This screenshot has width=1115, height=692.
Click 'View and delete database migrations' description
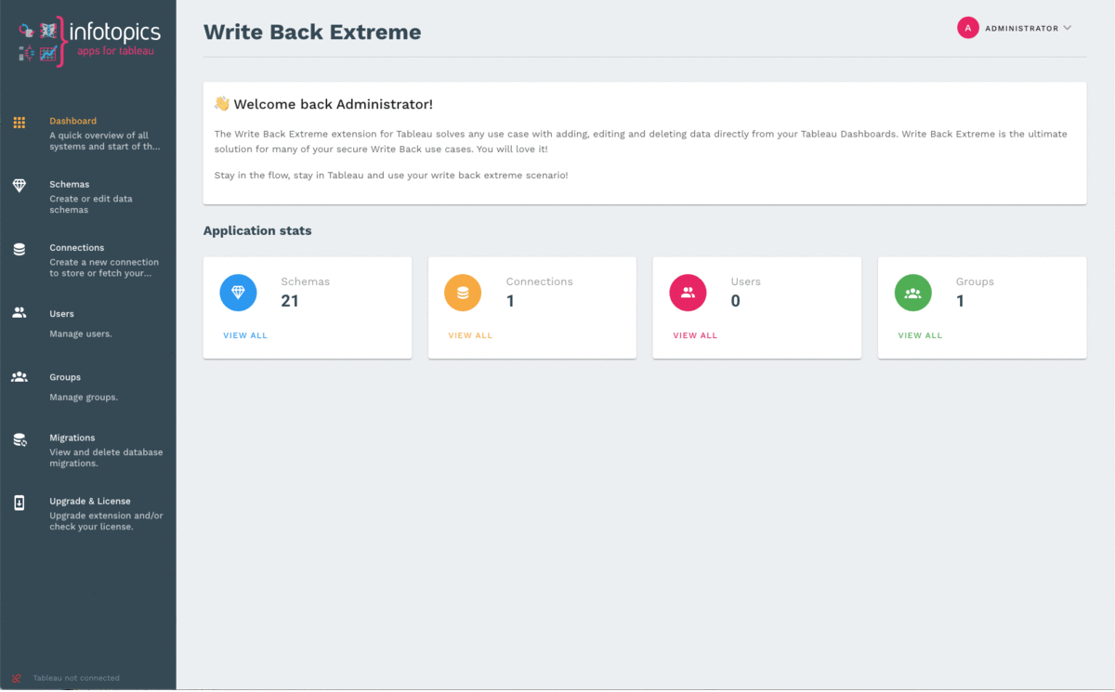point(106,458)
